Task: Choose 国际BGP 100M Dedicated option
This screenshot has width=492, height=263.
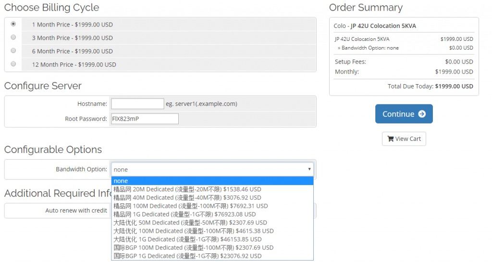Action: point(193,248)
